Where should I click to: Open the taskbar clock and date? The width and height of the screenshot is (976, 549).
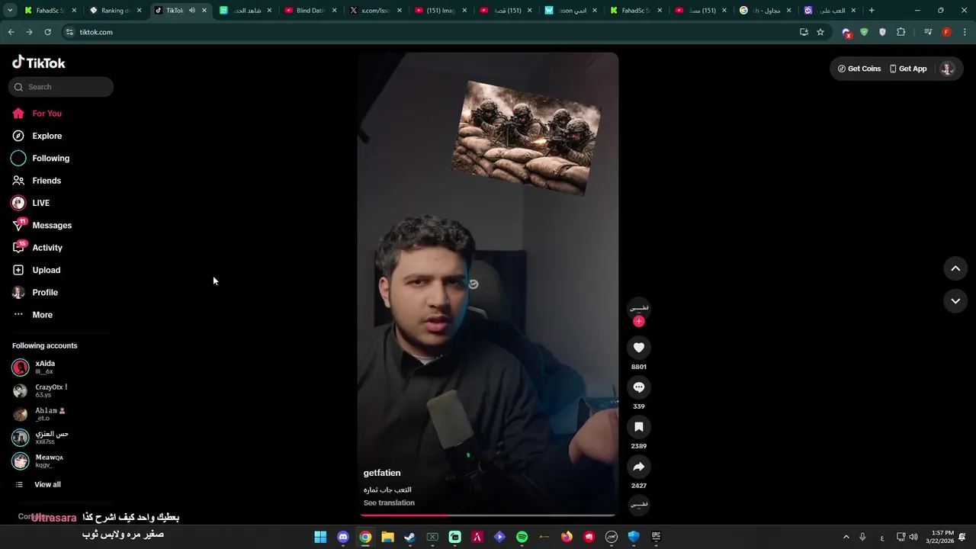(x=939, y=537)
